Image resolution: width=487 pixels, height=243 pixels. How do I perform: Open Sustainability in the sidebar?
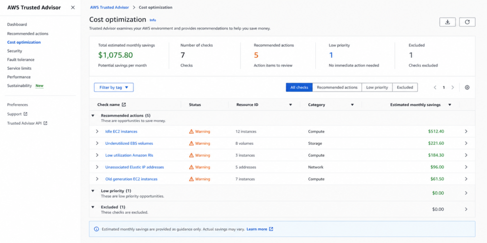(x=19, y=85)
